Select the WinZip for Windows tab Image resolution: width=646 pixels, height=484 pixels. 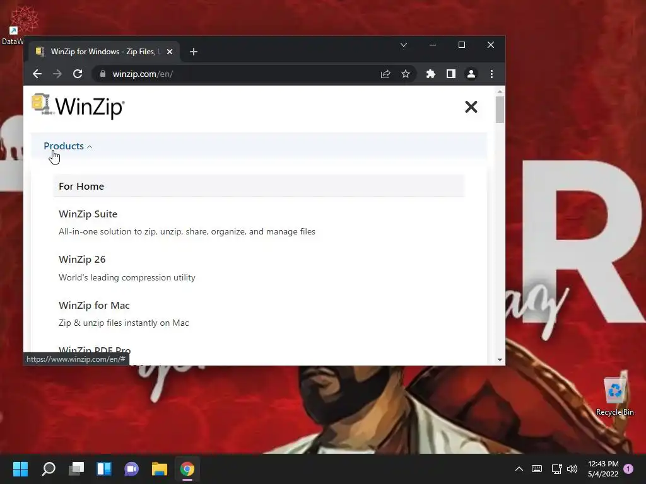103,52
